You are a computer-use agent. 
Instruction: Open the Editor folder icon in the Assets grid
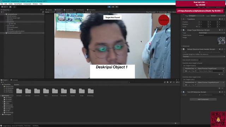click(x=46, y=91)
